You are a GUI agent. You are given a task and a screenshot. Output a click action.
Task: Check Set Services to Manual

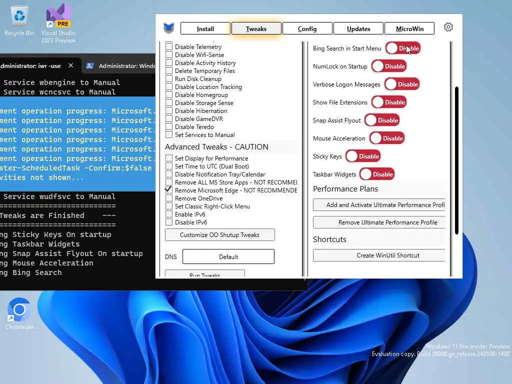pyautogui.click(x=169, y=134)
